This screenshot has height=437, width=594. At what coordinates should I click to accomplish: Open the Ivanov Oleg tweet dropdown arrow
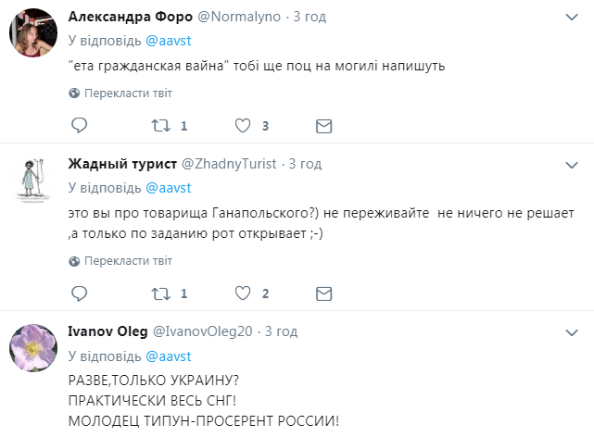pyautogui.click(x=572, y=331)
